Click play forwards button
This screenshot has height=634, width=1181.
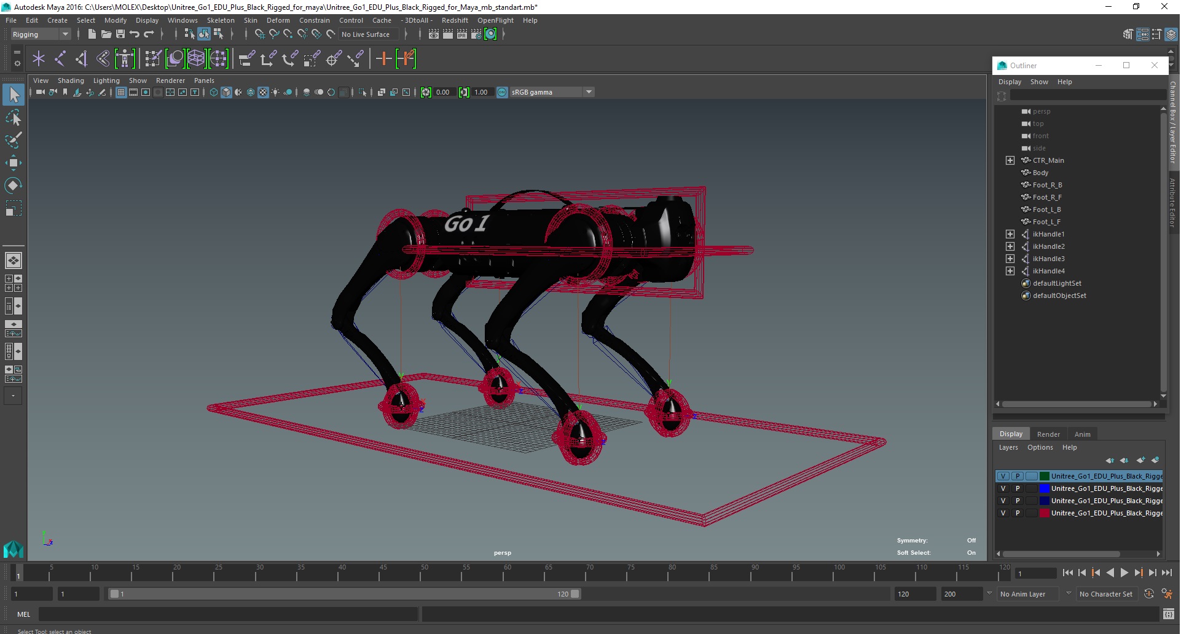1124,573
